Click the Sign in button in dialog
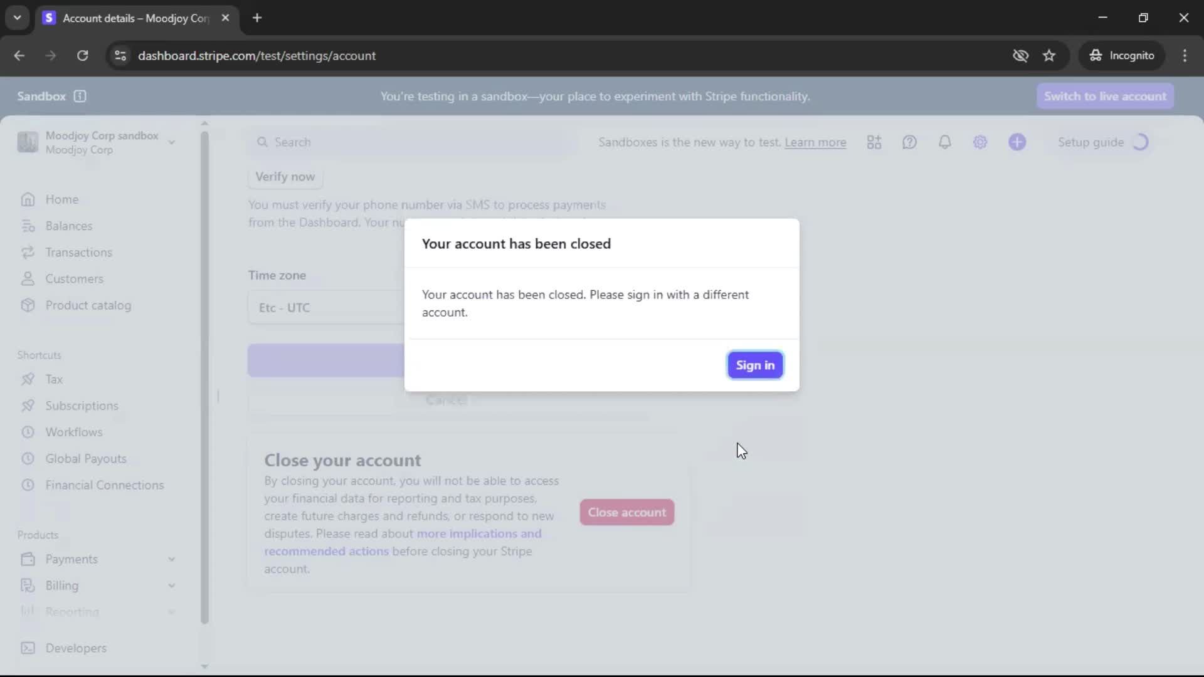This screenshot has width=1204, height=677. pyautogui.click(x=755, y=365)
